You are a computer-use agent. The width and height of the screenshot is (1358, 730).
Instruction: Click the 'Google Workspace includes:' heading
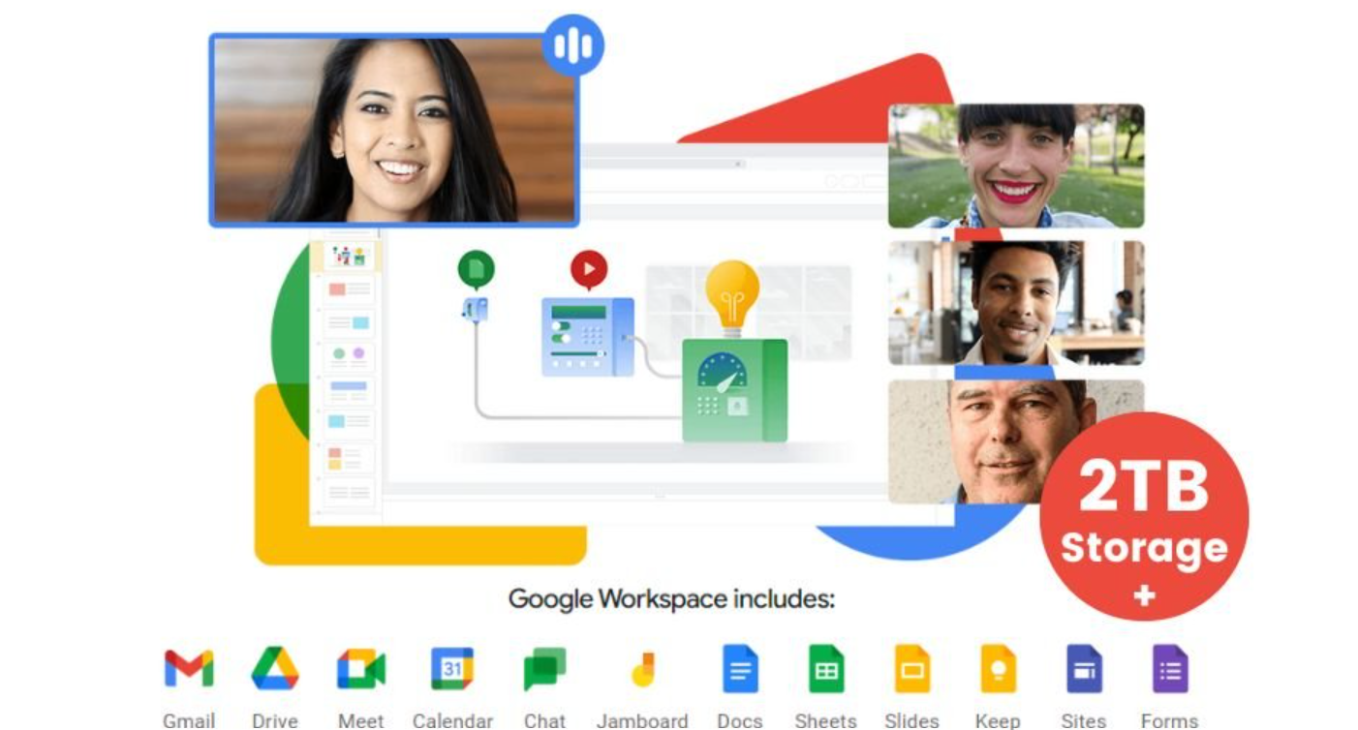pyautogui.click(x=671, y=598)
